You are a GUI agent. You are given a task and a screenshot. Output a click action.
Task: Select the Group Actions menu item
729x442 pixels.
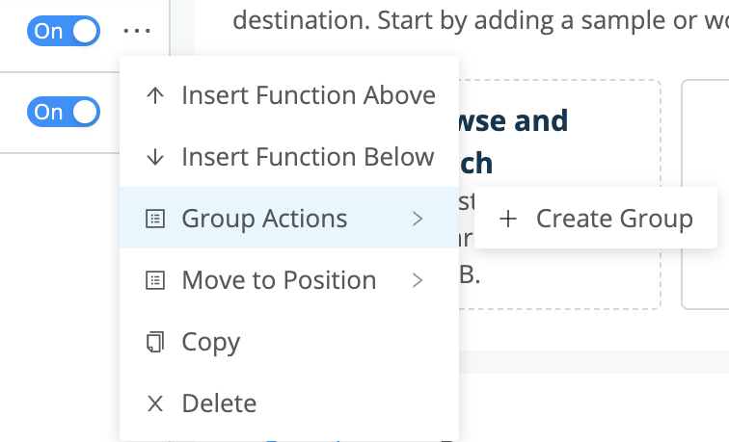pyautogui.click(x=264, y=219)
